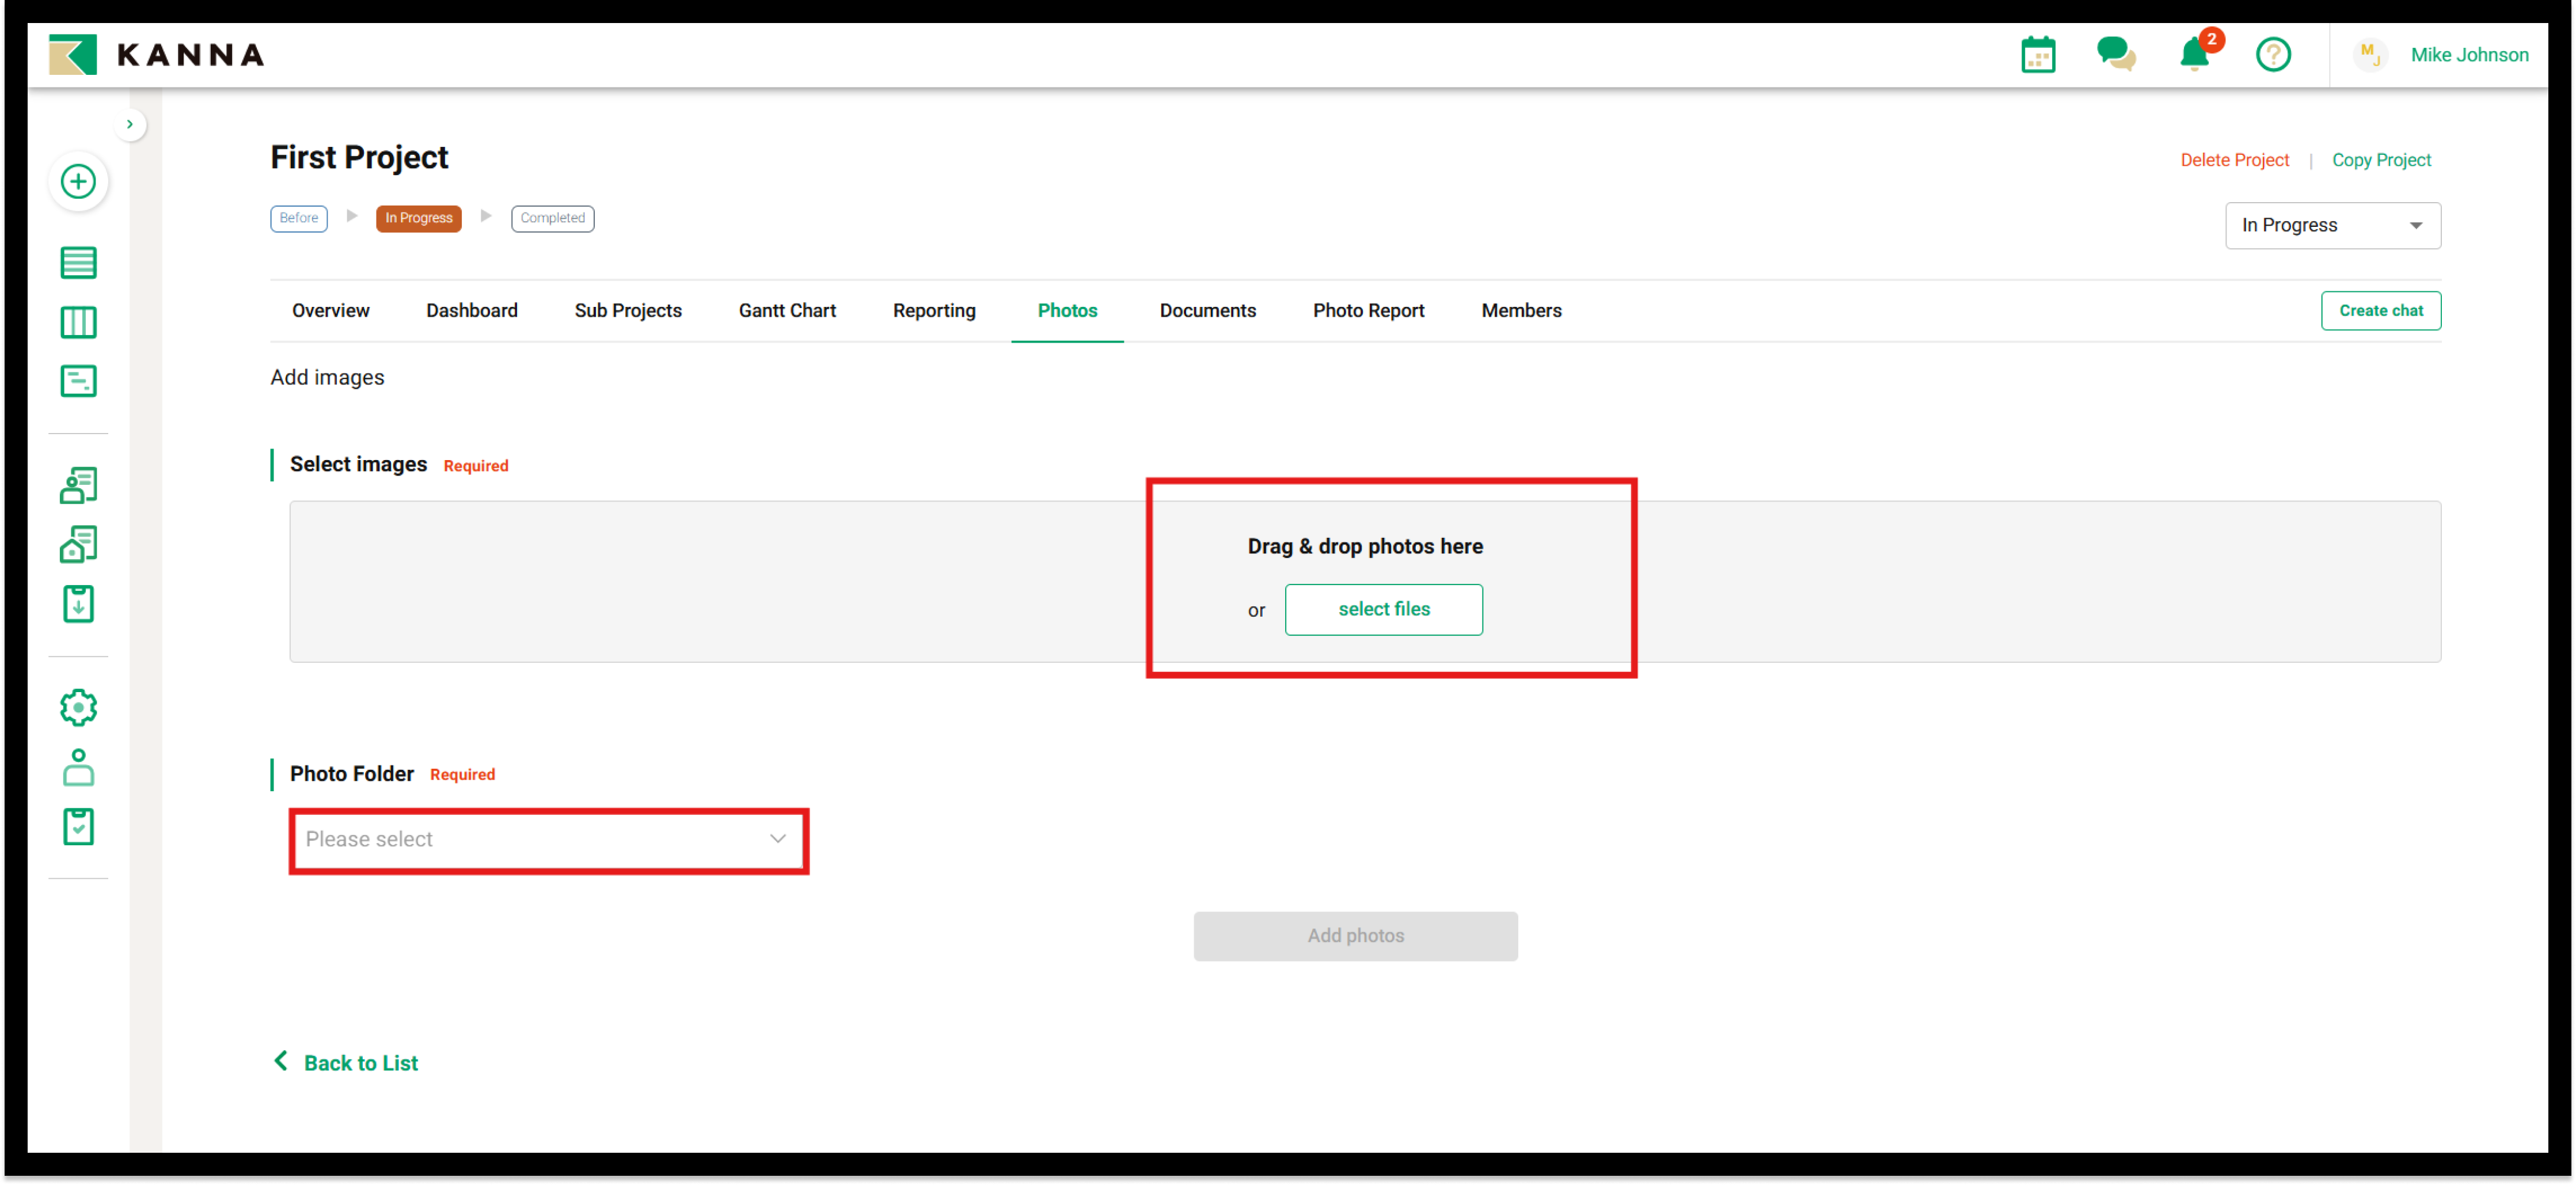Set status to Completed stage
2576x1185 pixels.
[x=552, y=218]
